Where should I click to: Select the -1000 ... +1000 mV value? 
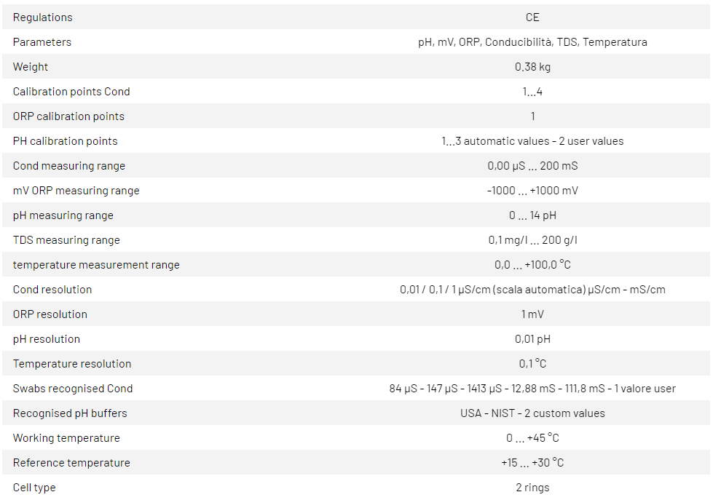[532, 191]
